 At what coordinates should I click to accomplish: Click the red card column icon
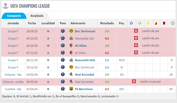click(164, 23)
